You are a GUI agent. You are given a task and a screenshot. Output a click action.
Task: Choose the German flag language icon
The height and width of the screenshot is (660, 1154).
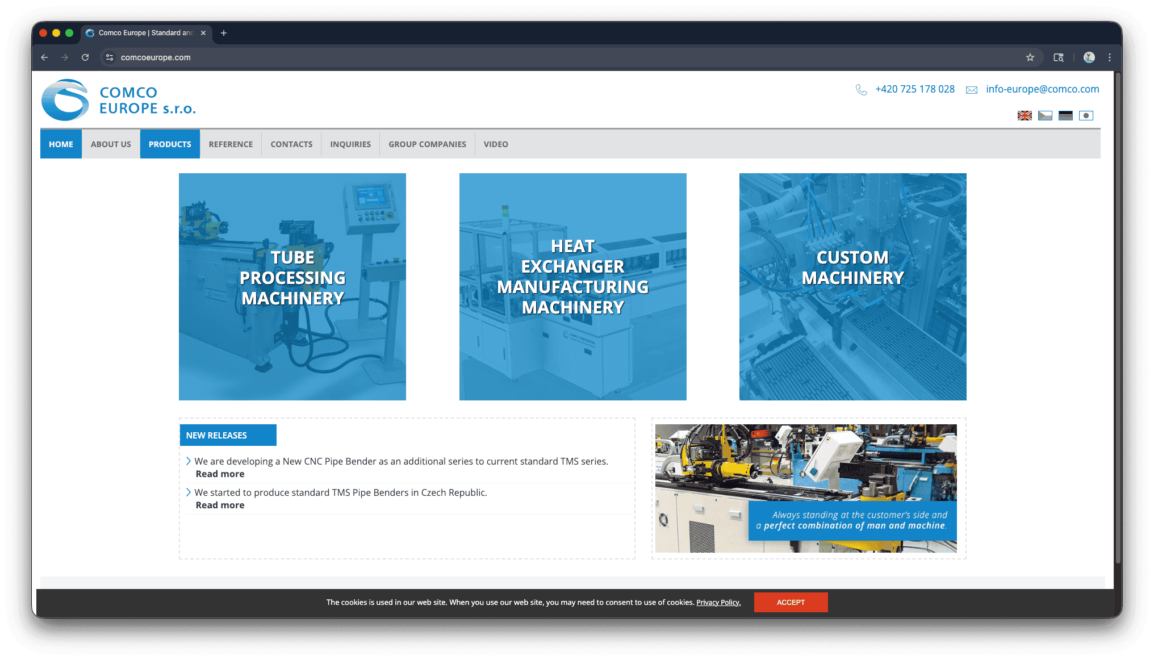[1065, 116]
